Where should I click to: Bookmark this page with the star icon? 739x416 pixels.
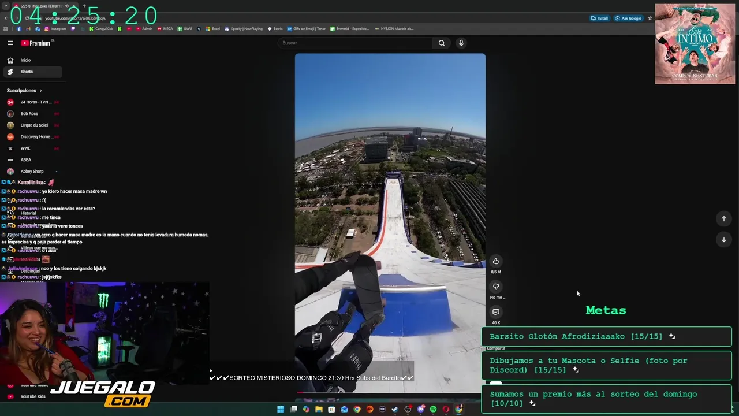coord(650,18)
